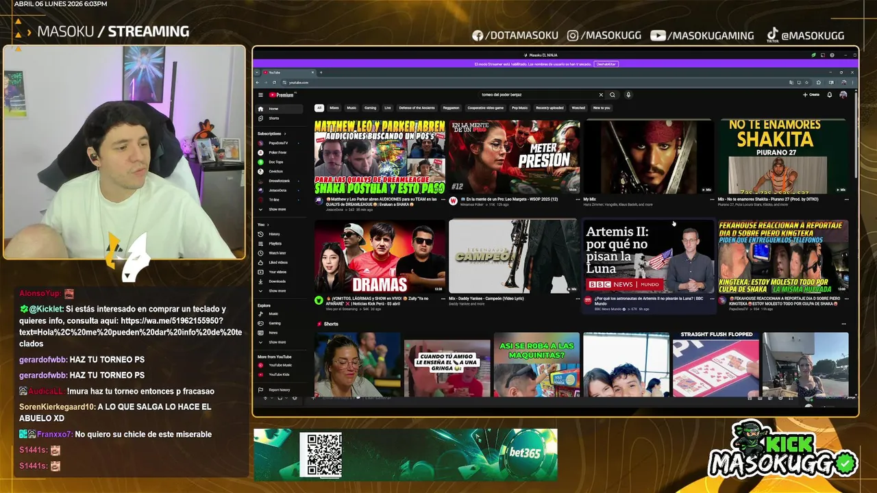The image size is (877, 493).
Task: Open Liked videos in the sidebar
Action: point(279,262)
